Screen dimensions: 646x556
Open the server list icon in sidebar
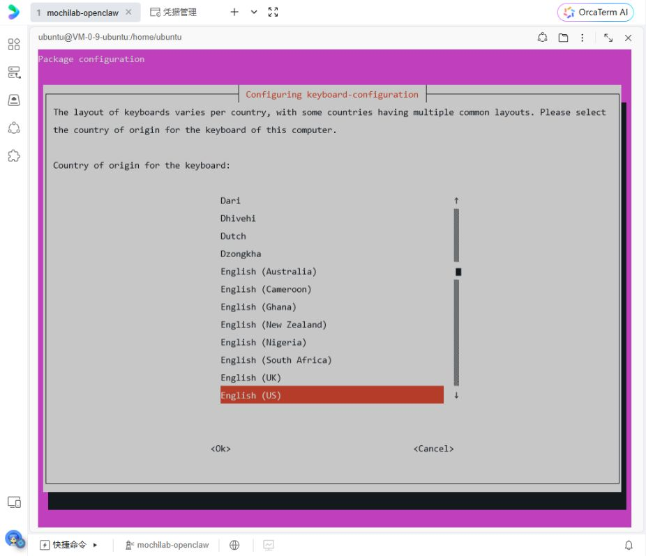tap(14, 72)
